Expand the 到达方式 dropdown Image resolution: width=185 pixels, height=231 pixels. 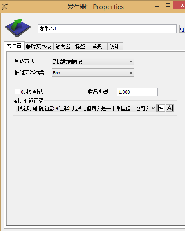point(93,61)
